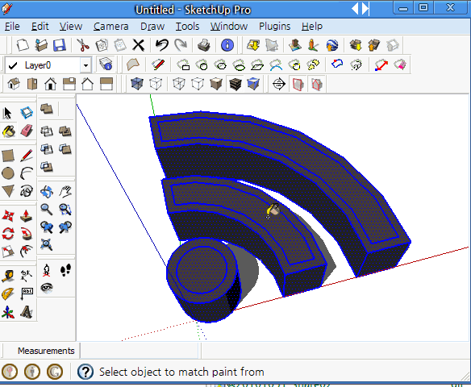Viewport: 471px width, 387px height.
Task: Select the Protractor tool
Action: click(x=8, y=293)
